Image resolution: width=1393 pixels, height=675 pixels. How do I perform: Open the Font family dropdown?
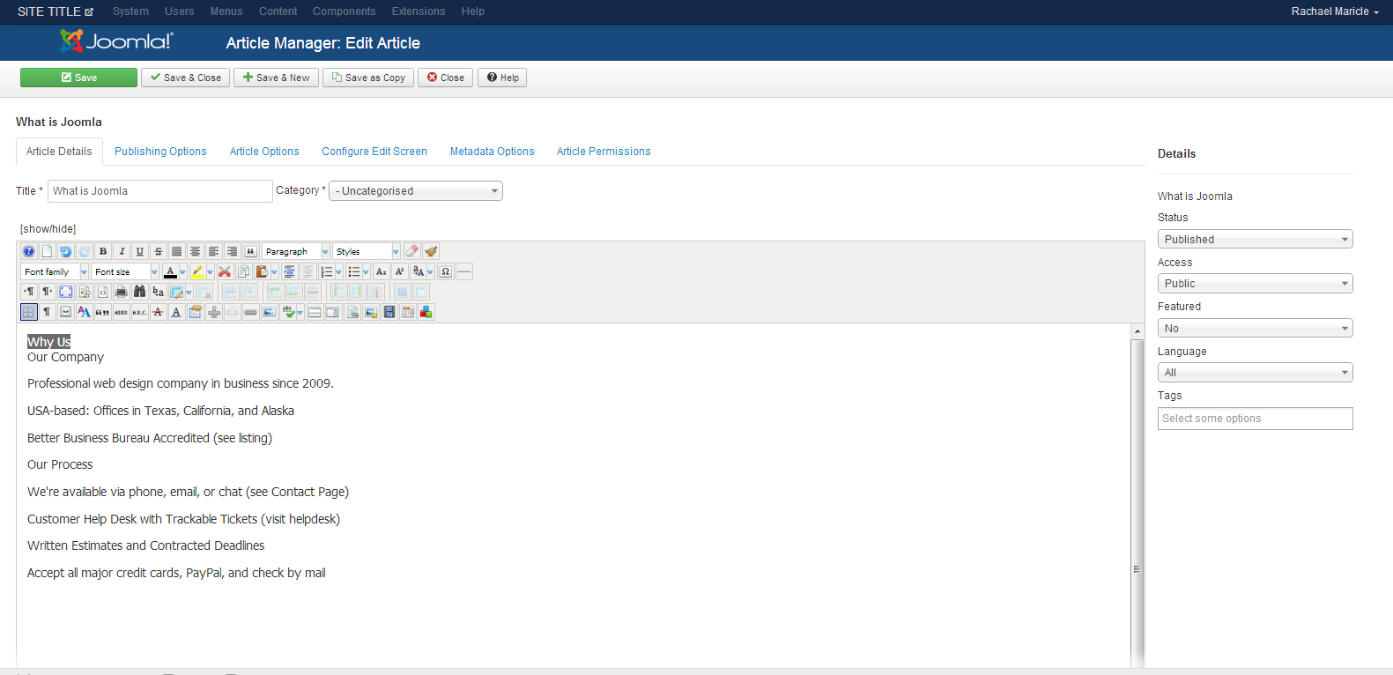(55, 271)
